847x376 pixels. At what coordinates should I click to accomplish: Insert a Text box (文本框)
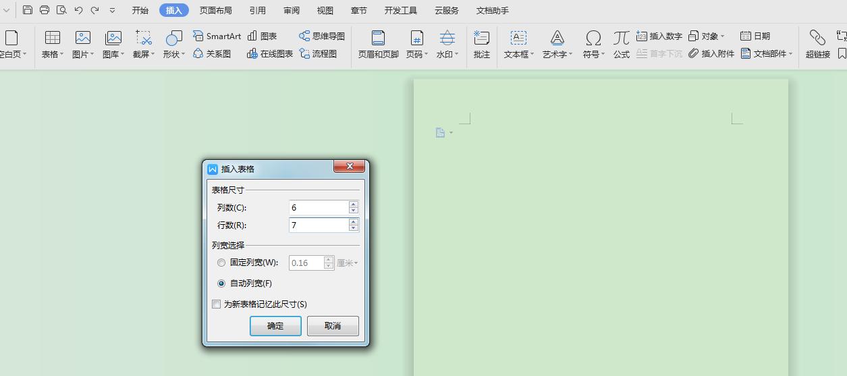click(x=518, y=45)
